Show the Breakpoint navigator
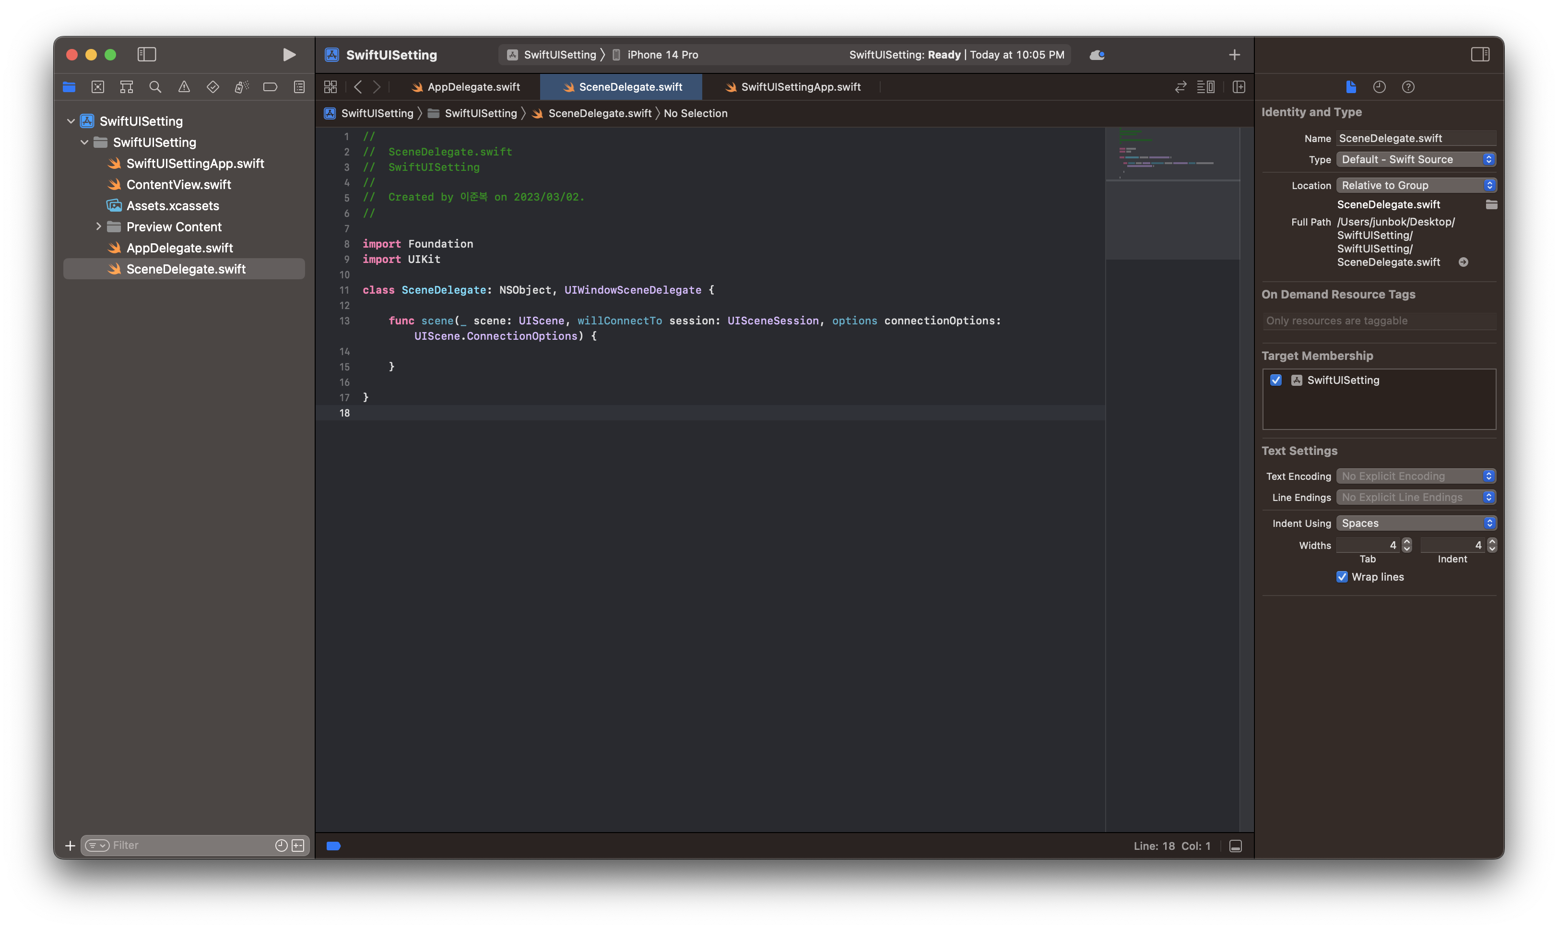 pyautogui.click(x=270, y=87)
